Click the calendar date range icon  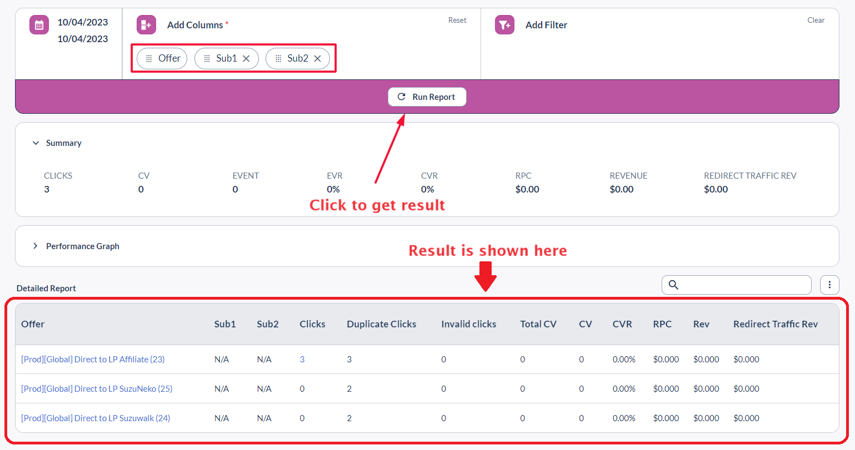coord(39,25)
